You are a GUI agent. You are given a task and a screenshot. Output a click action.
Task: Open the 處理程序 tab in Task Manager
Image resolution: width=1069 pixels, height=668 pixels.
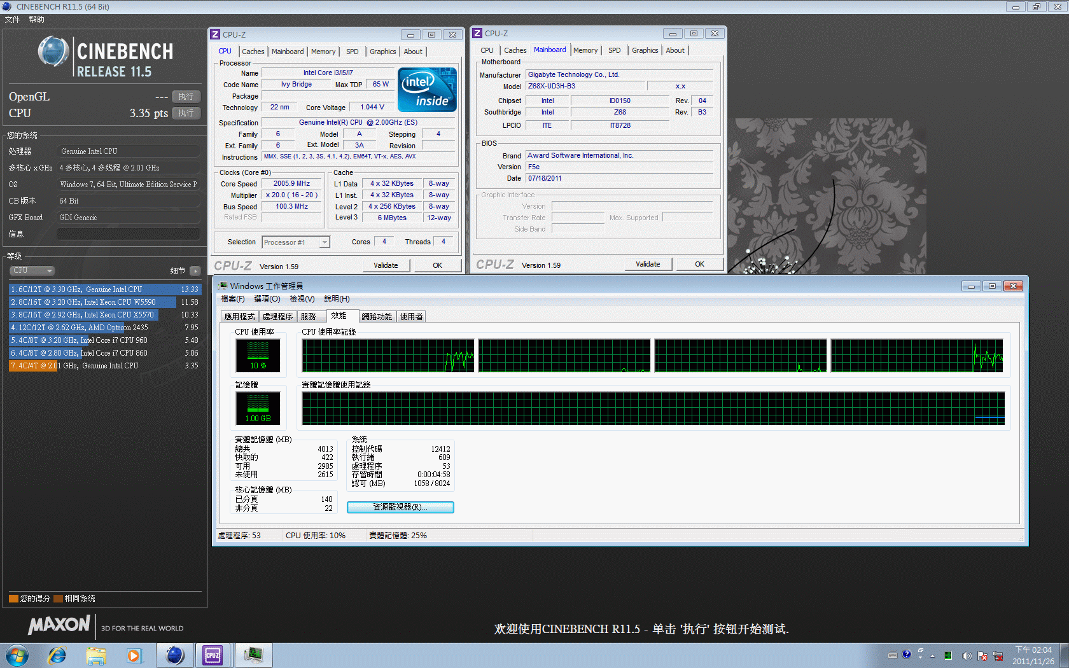coord(277,316)
